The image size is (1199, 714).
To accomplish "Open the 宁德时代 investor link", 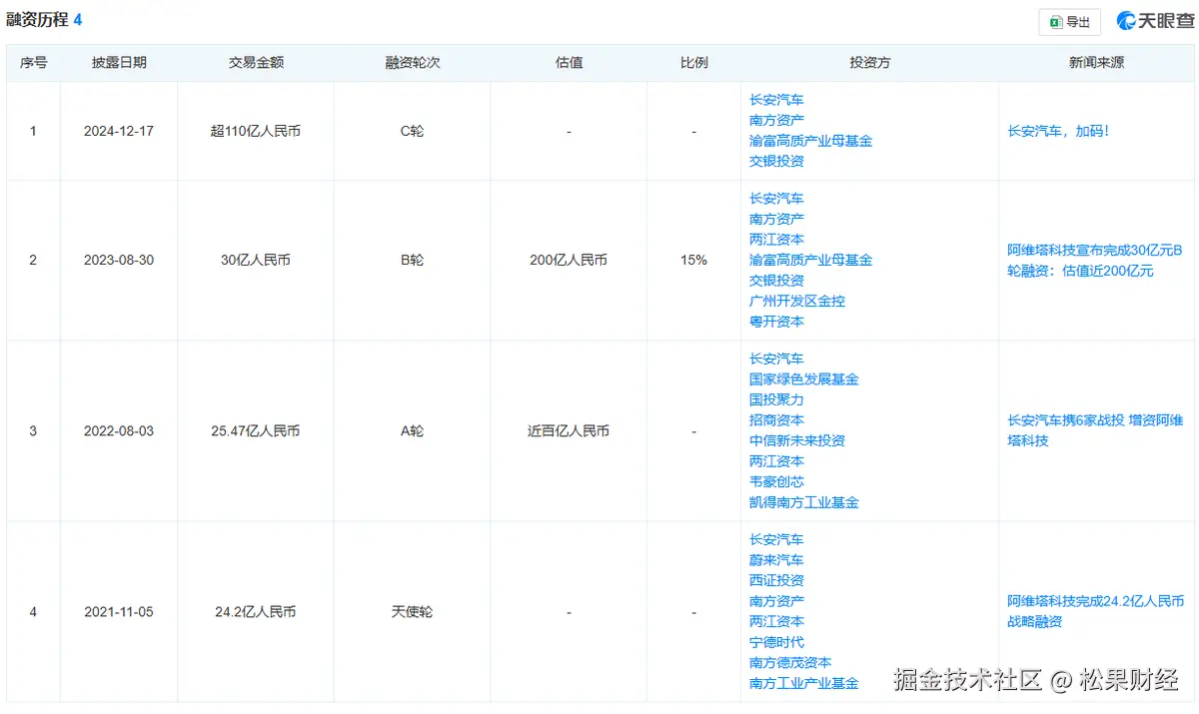I will [776, 642].
